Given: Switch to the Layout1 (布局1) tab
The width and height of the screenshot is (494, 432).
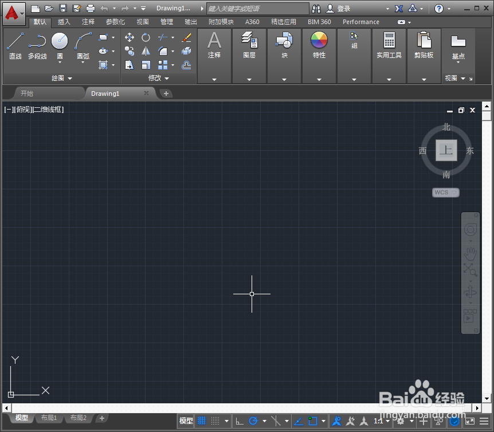Looking at the screenshot, I should pos(49,418).
